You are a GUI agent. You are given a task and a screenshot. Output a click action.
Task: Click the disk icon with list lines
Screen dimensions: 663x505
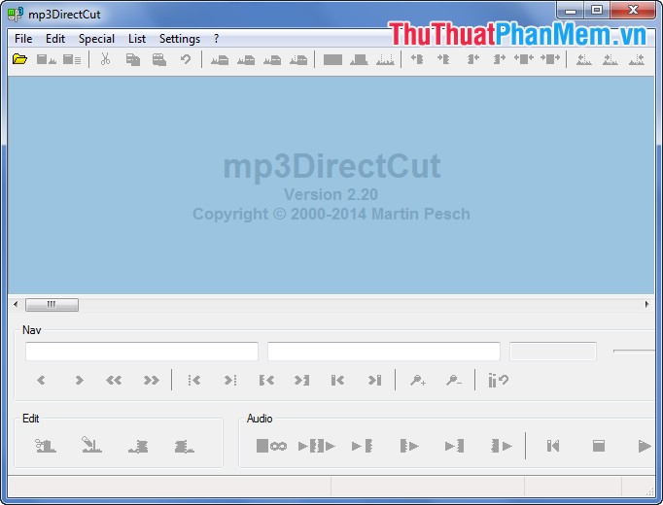[72, 59]
